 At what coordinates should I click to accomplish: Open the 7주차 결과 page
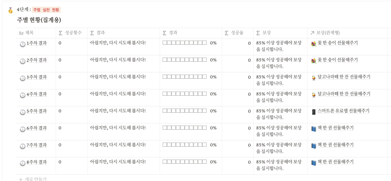[x=37, y=145]
